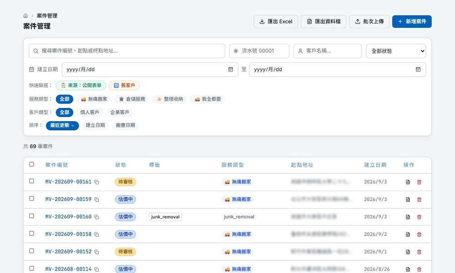Create a case with 新增案件
The image size is (455, 273).
point(412,21)
